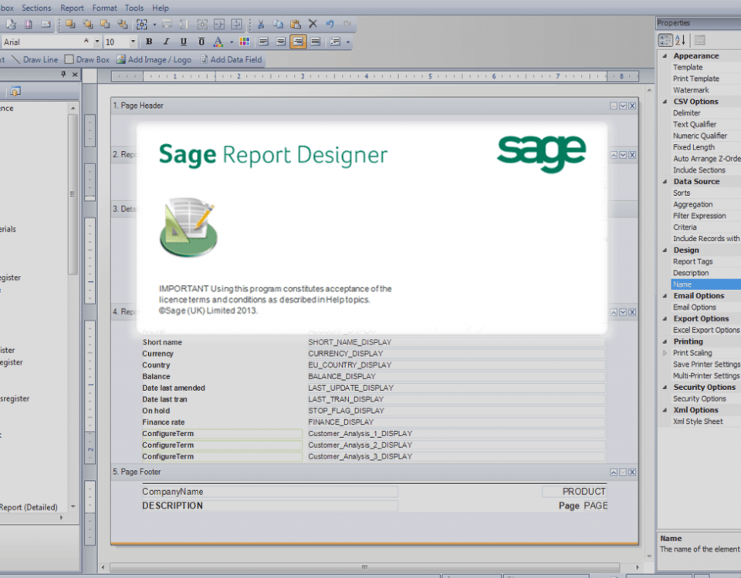Click the Bring to Front layering icon
This screenshot has width=741, height=578.
click(70, 24)
